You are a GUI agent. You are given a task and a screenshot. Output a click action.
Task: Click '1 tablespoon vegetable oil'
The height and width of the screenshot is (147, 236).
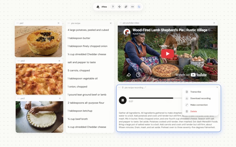tap(83, 78)
